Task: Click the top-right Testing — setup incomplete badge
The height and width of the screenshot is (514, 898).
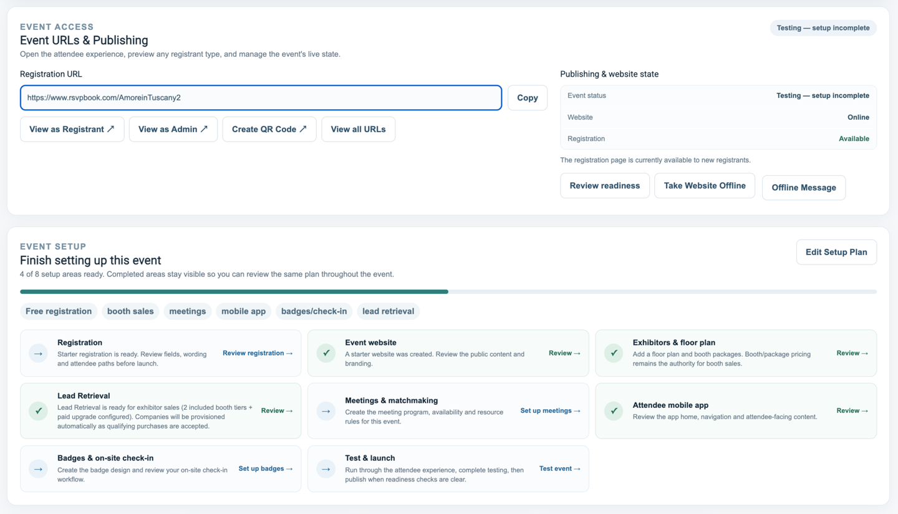Action: point(823,28)
